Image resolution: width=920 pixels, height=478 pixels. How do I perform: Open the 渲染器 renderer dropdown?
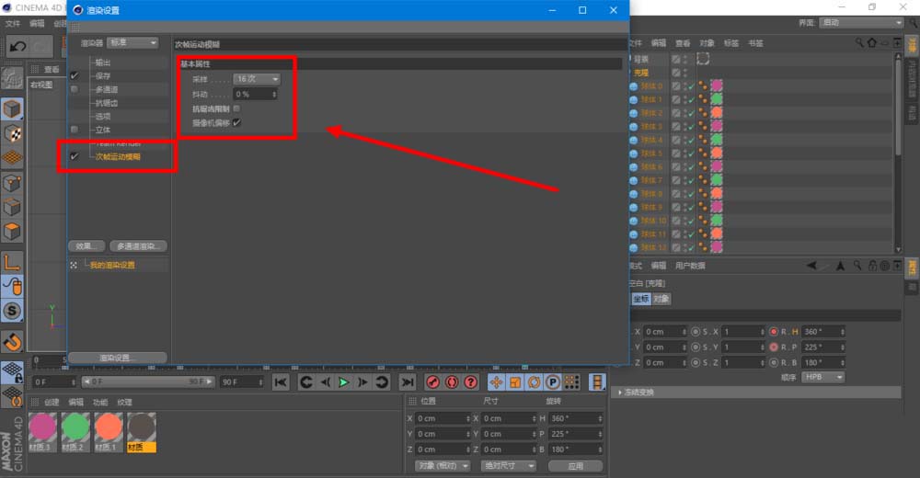(x=133, y=43)
